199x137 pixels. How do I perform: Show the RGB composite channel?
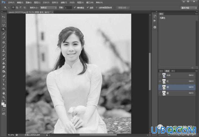click(x=160, y=75)
